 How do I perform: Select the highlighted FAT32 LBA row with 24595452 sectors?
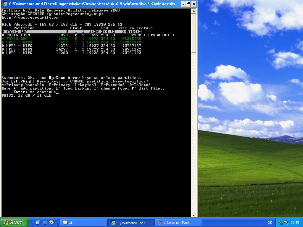[x=72, y=31]
